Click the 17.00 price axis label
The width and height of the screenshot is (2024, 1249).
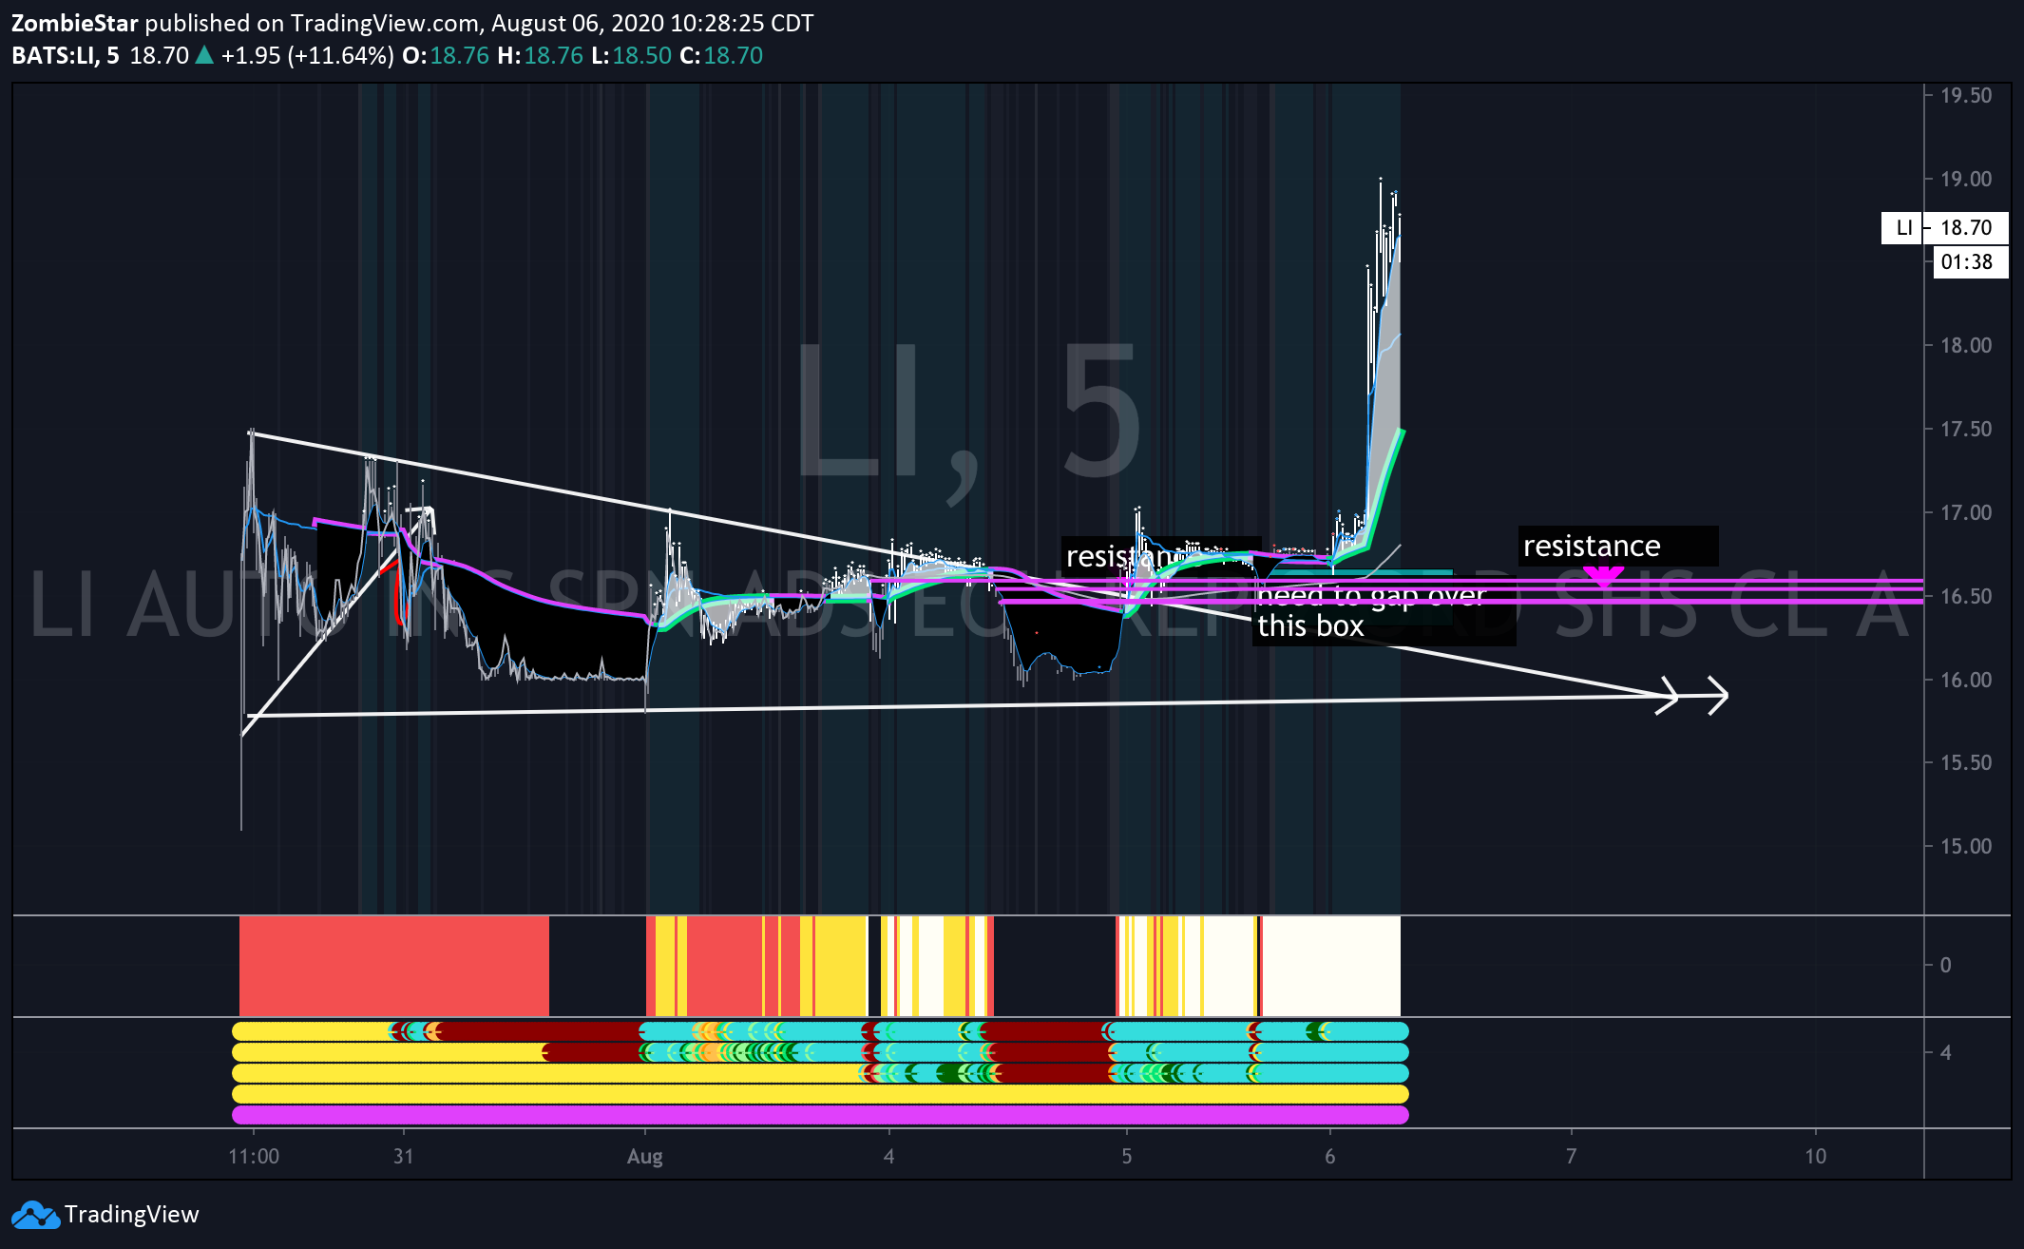1966,512
